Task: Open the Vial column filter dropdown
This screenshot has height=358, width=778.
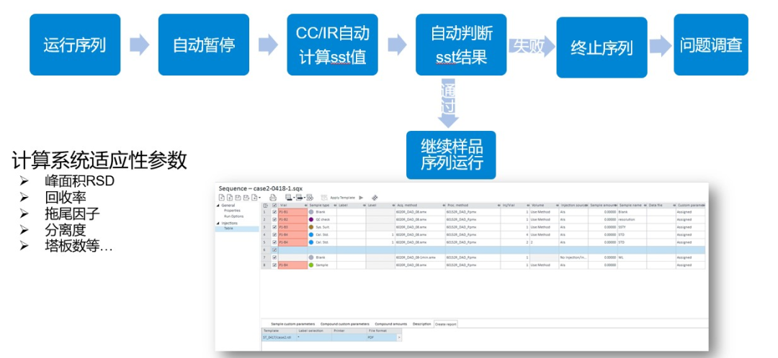Action: [x=306, y=206]
